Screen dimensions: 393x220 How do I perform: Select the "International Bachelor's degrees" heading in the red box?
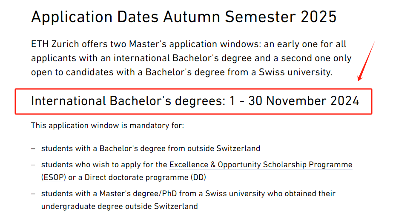point(128,101)
